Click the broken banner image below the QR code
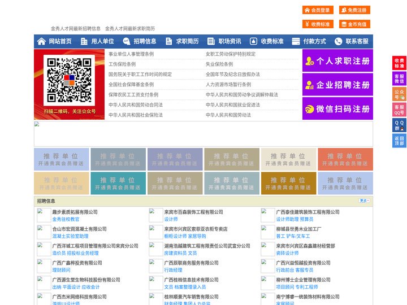This screenshot has width=407, height=305. (x=203, y=134)
